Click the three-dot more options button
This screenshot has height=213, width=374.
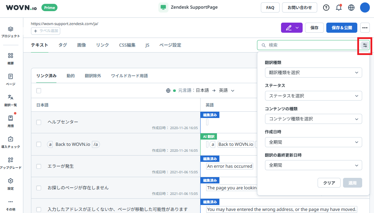[x=365, y=28]
